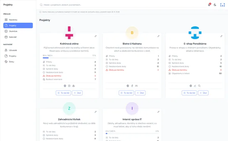Open the user avatar menu
This screenshot has height=141, width=228.
click(x=222, y=5)
